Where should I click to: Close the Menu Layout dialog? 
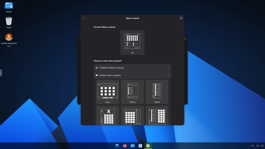click(x=181, y=18)
